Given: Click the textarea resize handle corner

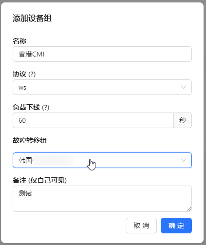Looking at the screenshot, I should tap(189, 209).
